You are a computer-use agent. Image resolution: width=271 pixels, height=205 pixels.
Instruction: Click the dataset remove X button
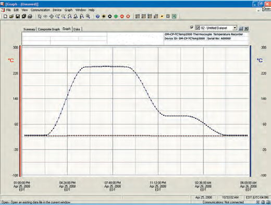(x=247, y=29)
